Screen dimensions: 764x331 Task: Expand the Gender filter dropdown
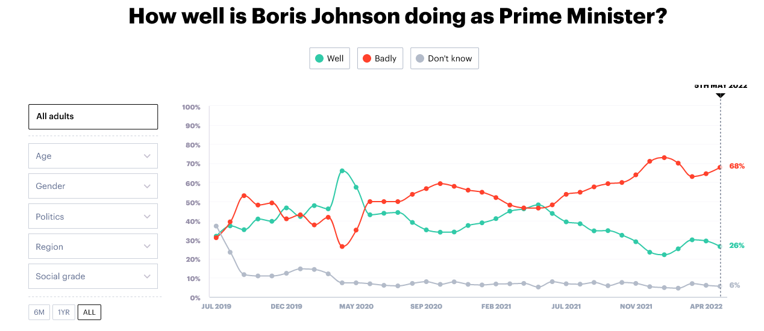click(93, 186)
